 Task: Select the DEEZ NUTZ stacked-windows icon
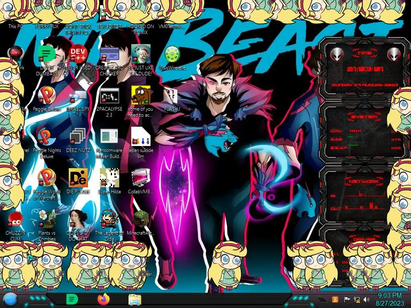78,137
